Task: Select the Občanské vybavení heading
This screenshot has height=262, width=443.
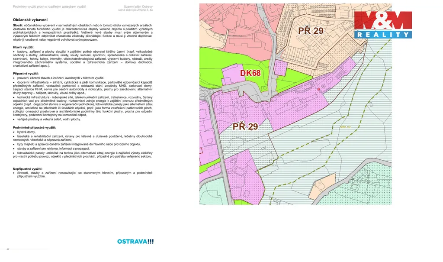Action: pos(30,20)
